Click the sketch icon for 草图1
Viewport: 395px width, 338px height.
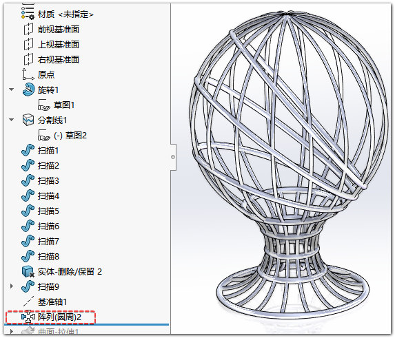(x=44, y=105)
